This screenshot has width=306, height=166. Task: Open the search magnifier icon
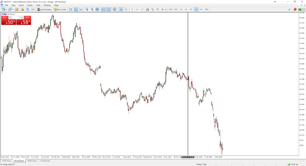click(289, 9)
